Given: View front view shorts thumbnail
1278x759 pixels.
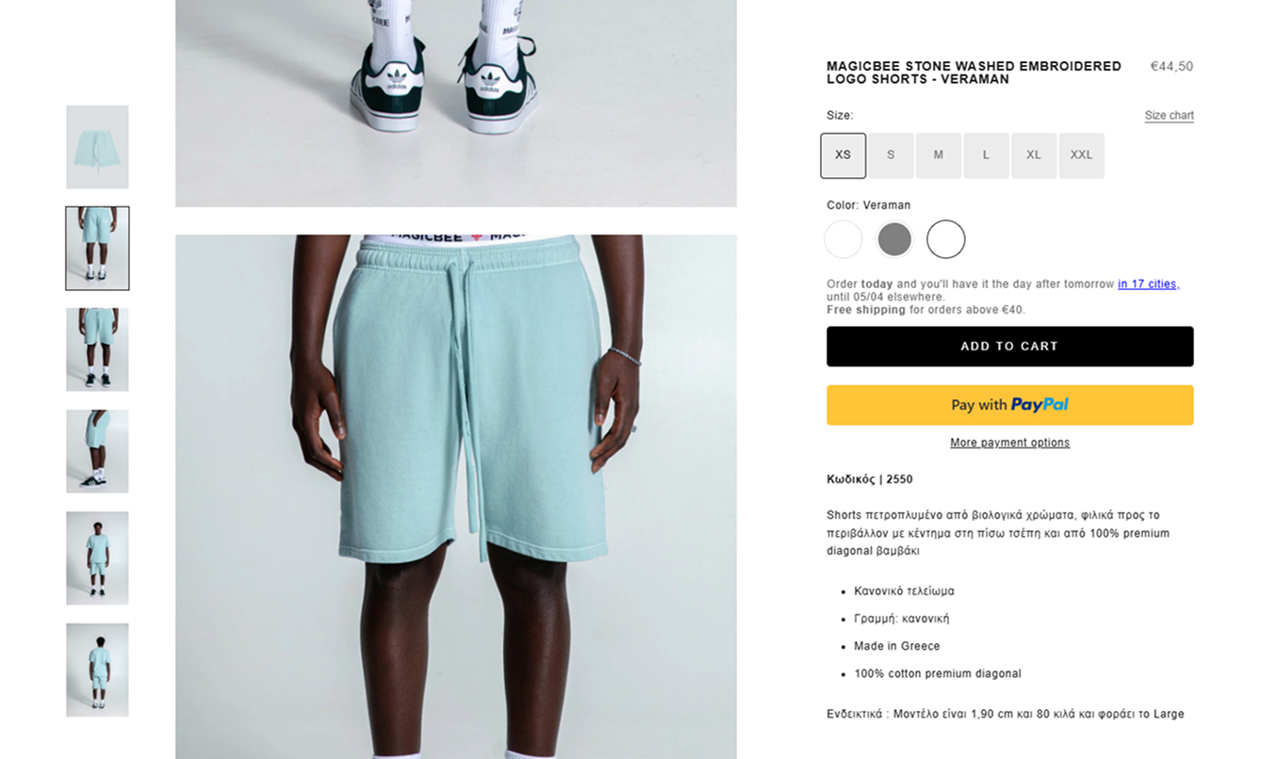Looking at the screenshot, I should coord(97,249).
